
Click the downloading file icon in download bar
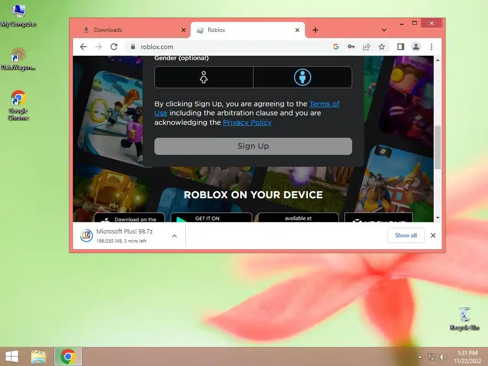click(x=87, y=235)
